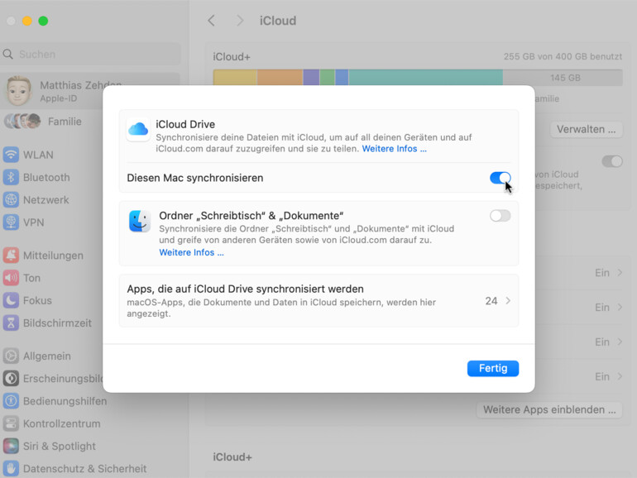Open the Siri & Spotlight icon
Viewport: 637px width, 478px height.
click(x=11, y=446)
